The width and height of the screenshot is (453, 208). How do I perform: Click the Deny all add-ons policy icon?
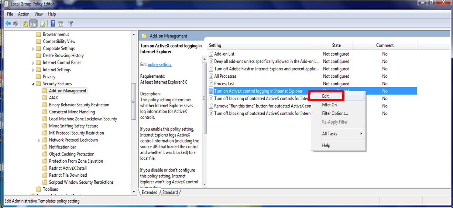(x=211, y=61)
